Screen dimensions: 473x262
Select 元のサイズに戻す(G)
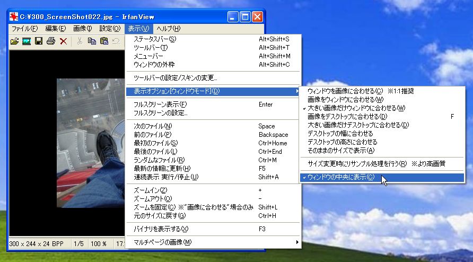pyautogui.click(x=213, y=216)
